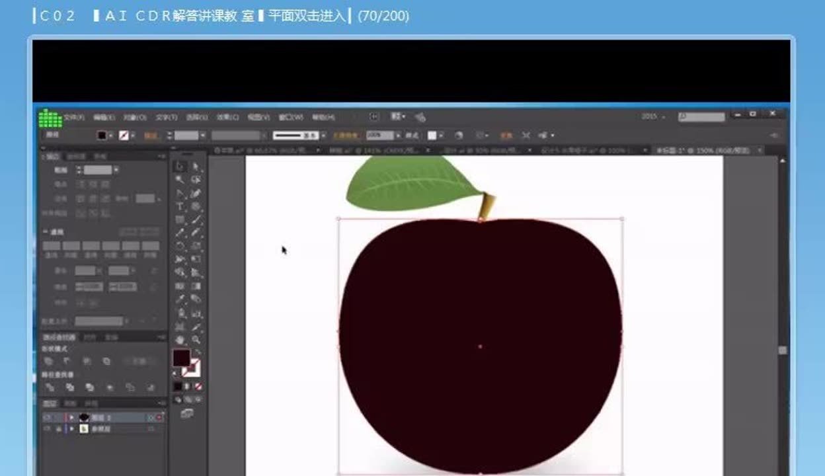Select the Rotate tool in the toolbox
Screen dimensions: 825x476
[180, 245]
